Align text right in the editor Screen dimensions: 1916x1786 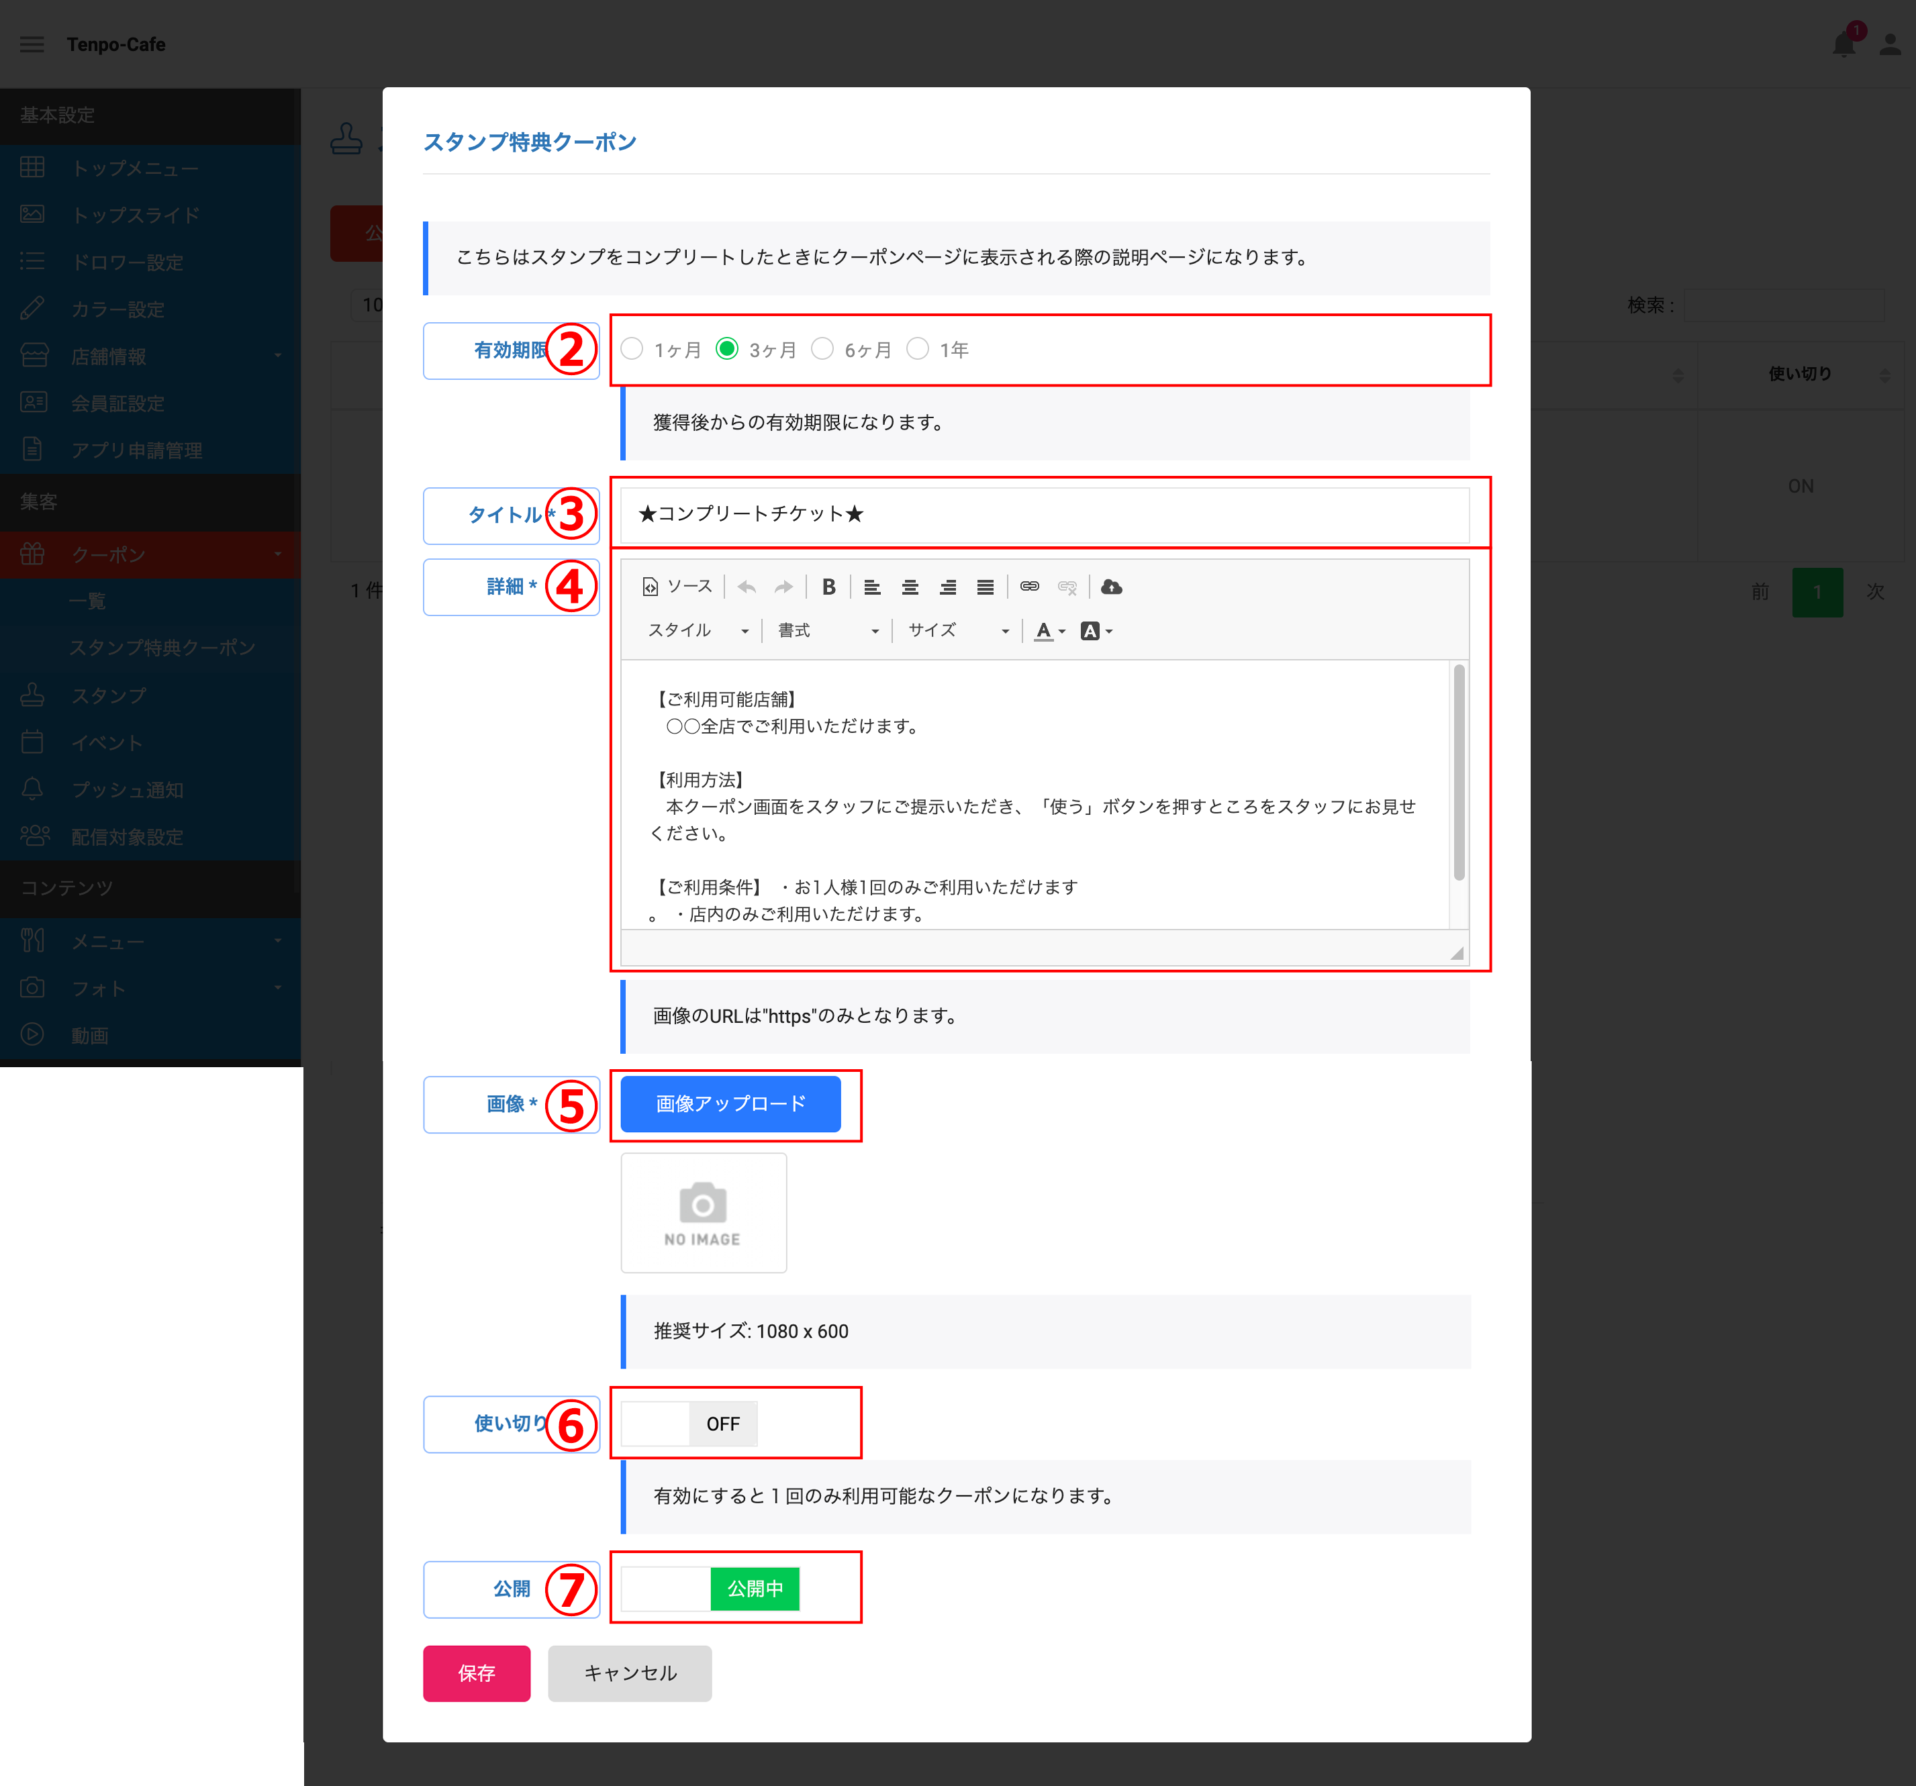[x=949, y=587]
